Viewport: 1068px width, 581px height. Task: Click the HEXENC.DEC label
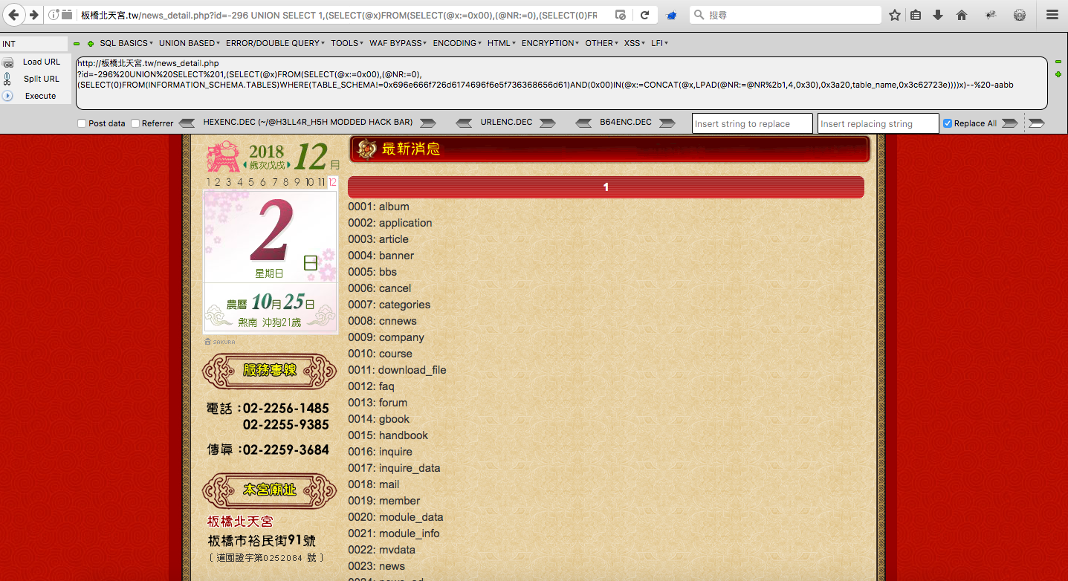tap(308, 122)
